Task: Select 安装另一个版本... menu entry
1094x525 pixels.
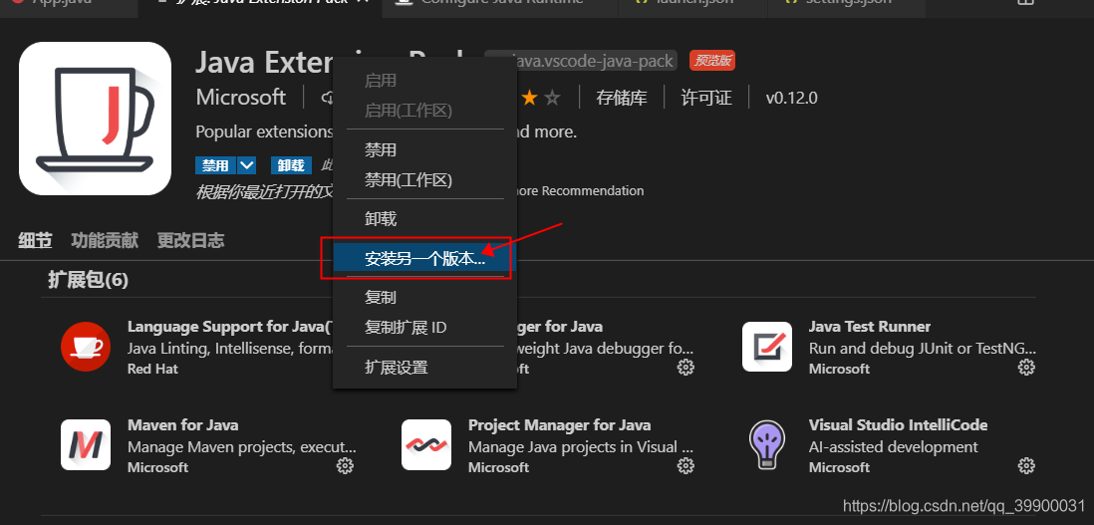Action: point(424,259)
